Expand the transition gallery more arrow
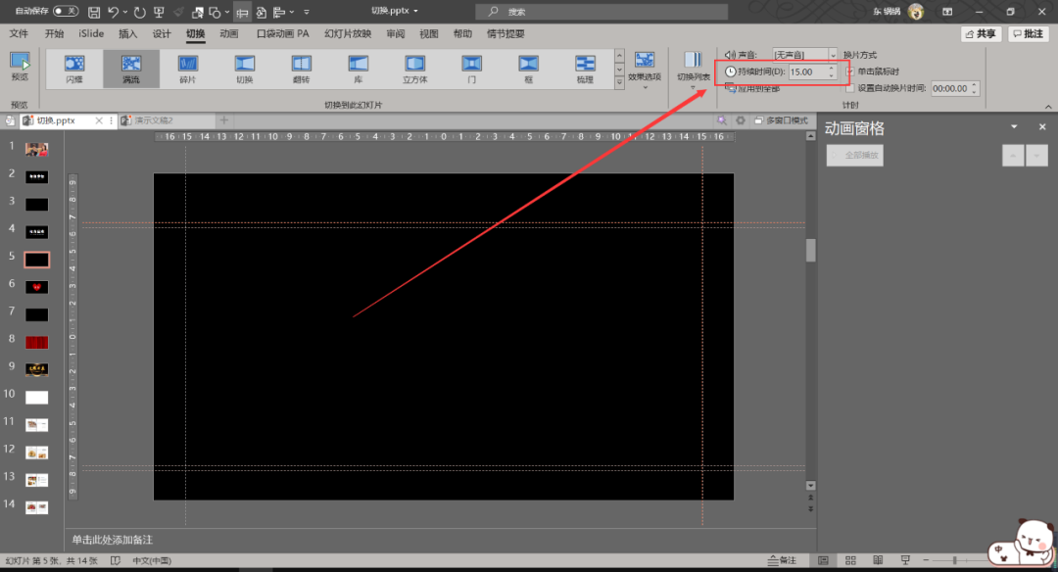Screen dimensions: 1058x572 [x=619, y=84]
